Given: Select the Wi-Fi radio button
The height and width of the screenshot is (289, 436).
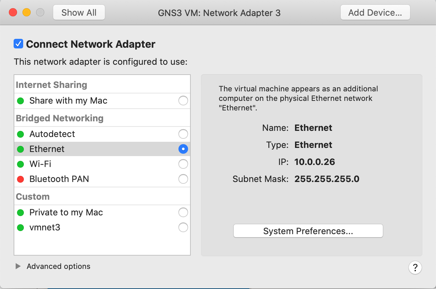Looking at the screenshot, I should tap(183, 164).
